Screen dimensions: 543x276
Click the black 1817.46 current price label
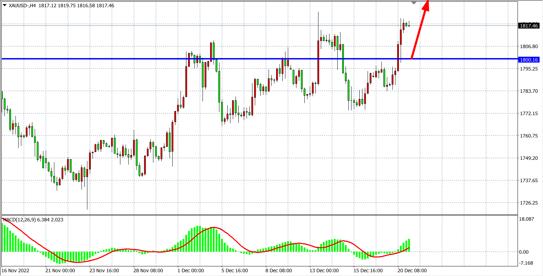click(x=529, y=26)
